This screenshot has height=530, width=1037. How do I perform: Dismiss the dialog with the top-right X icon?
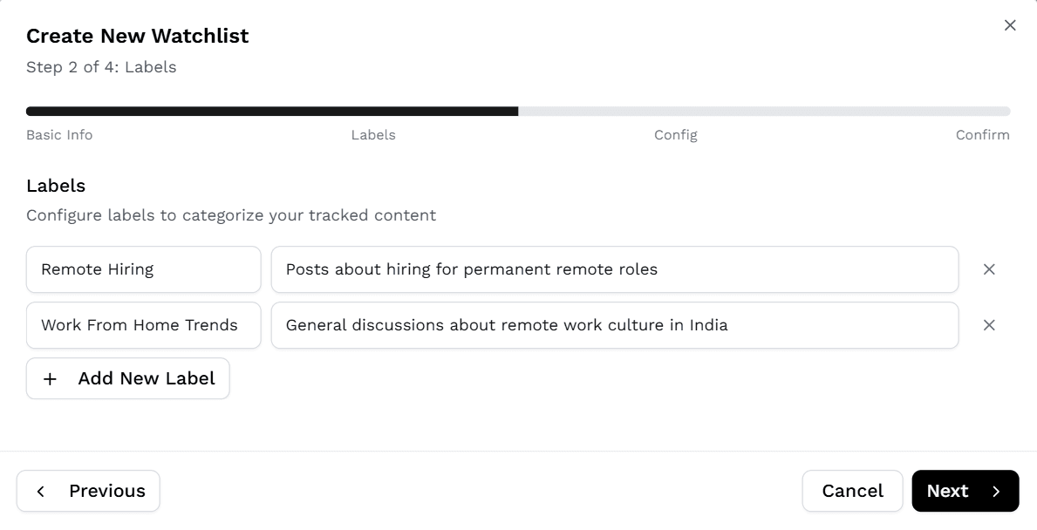(1009, 25)
